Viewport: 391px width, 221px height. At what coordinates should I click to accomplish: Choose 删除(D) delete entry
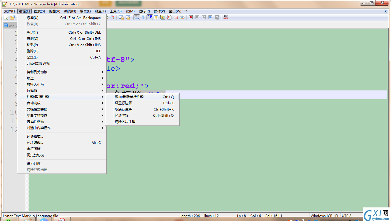point(62,51)
